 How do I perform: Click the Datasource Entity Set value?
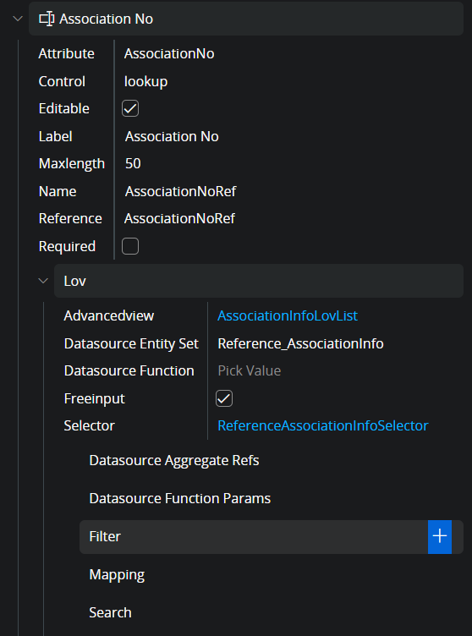300,343
